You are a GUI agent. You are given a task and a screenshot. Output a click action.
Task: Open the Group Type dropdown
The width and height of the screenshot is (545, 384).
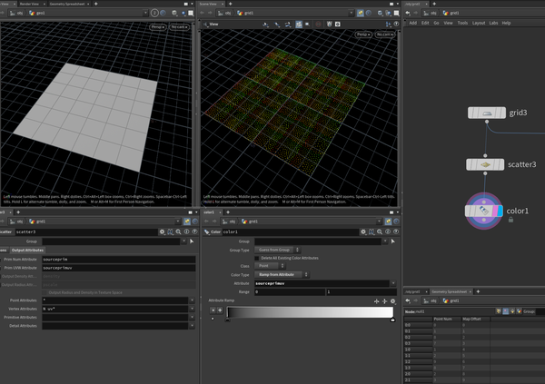pos(279,250)
